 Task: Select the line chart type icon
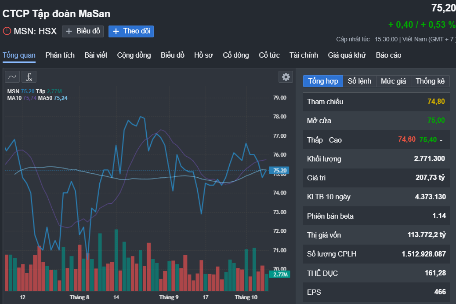pos(12,77)
